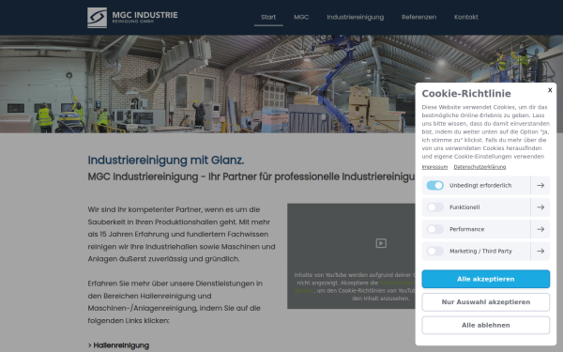563x352 pixels.
Task: Play the blocked YouTube video placeholder icon
Action: 381,243
